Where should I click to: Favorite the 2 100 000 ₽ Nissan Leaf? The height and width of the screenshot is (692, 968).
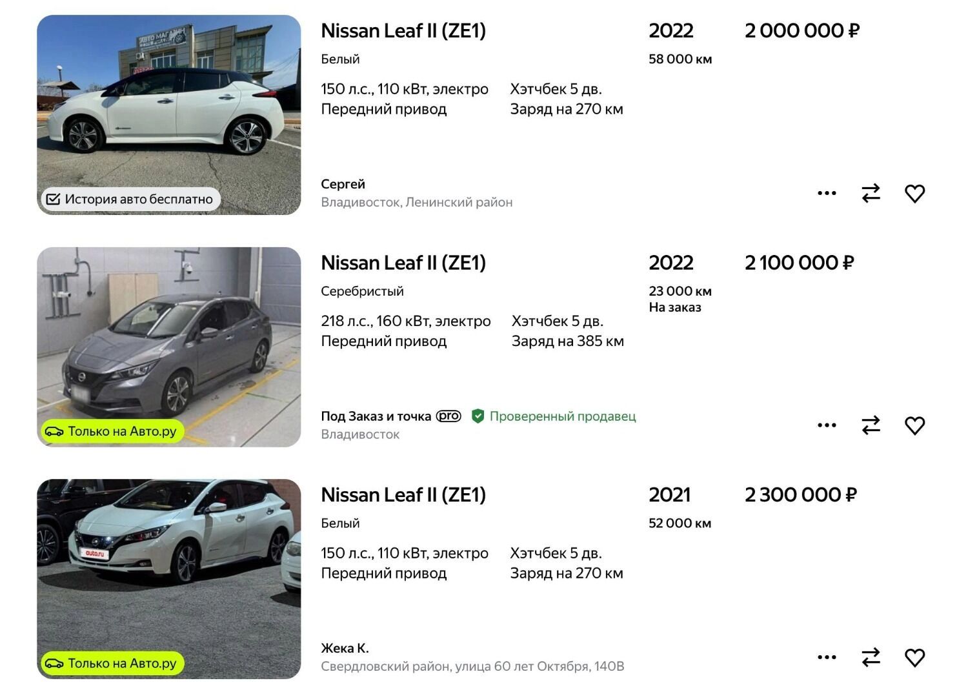click(914, 425)
